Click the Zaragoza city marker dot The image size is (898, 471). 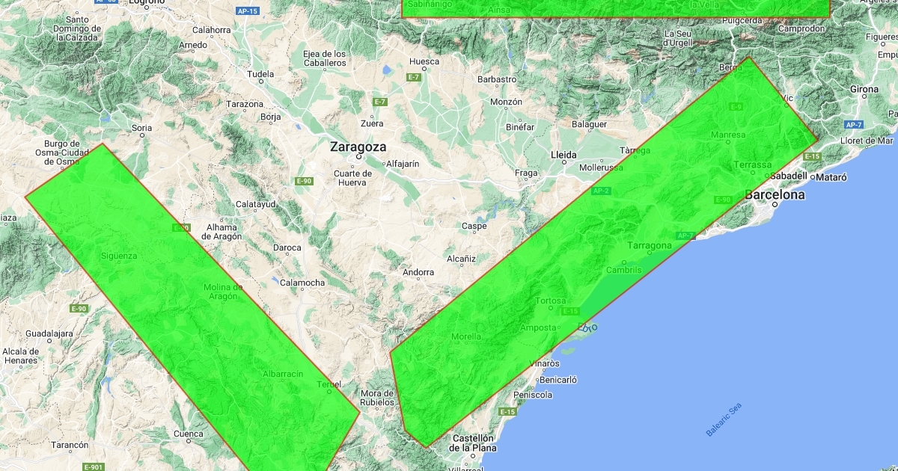click(358, 157)
